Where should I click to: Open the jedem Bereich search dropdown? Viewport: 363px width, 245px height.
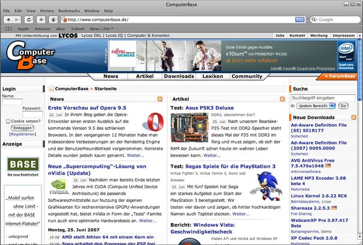click(316, 106)
